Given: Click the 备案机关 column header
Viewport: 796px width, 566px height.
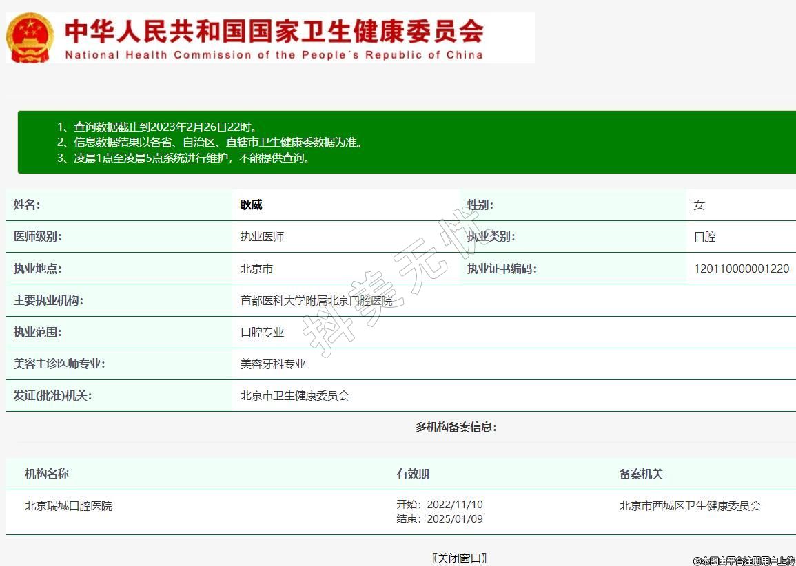Looking at the screenshot, I should [641, 474].
